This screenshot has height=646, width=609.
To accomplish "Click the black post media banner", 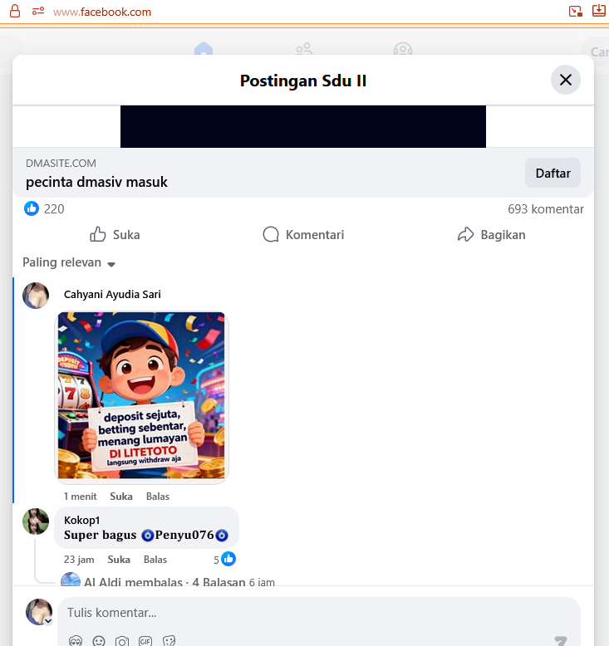I will pyautogui.click(x=303, y=126).
